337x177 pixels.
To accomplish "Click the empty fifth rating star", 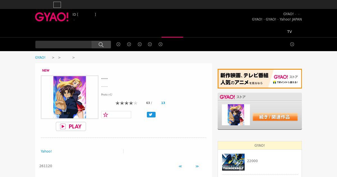I will [x=136, y=103].
